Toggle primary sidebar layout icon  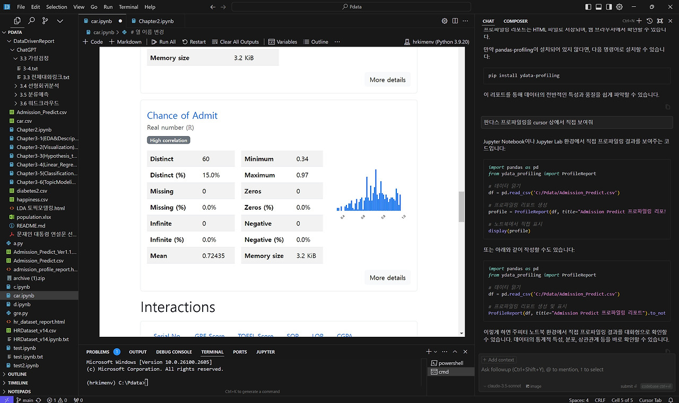588,7
